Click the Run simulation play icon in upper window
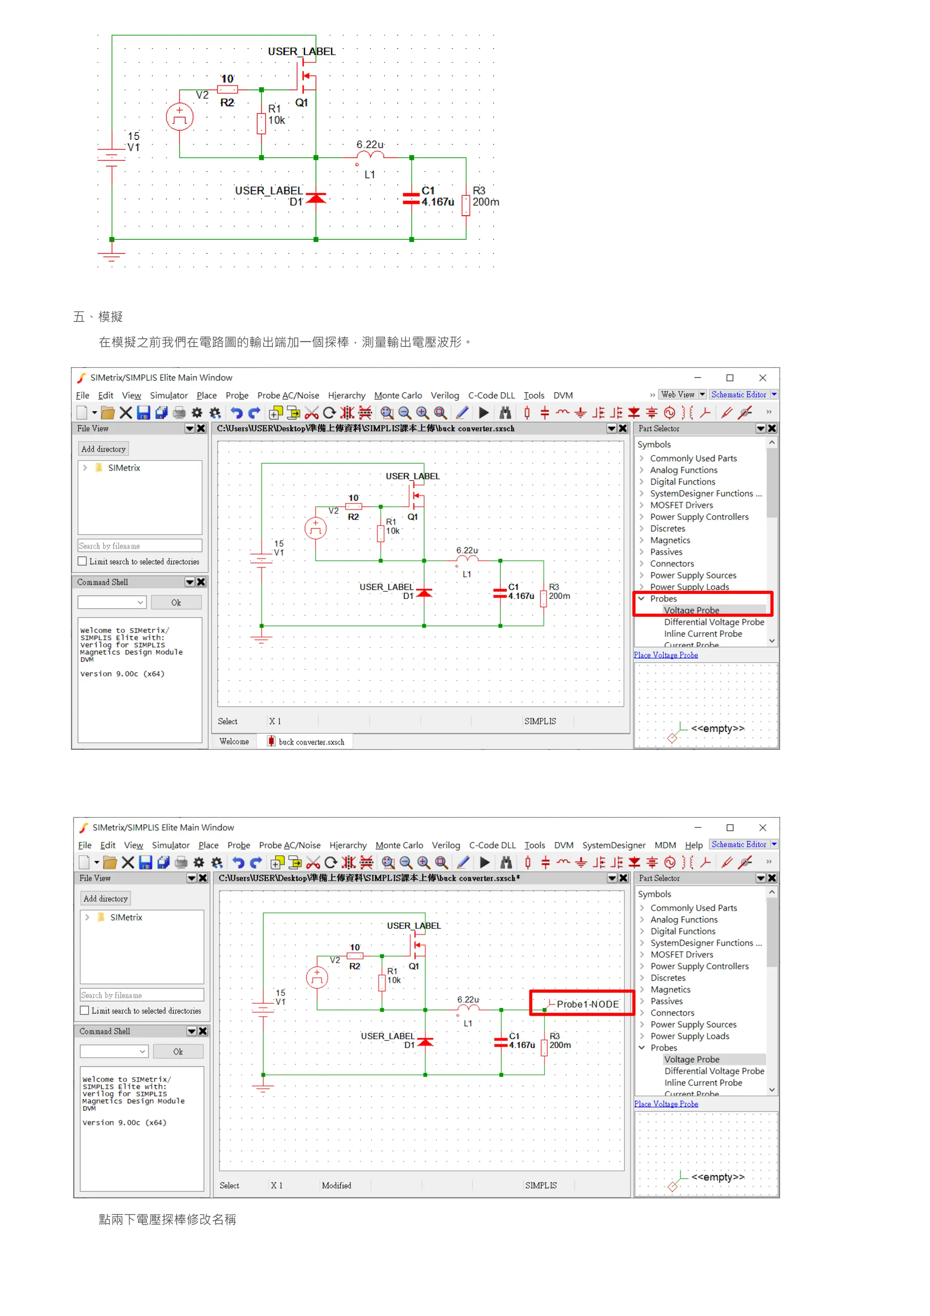This screenshot has height=1316, width=930. point(484,413)
